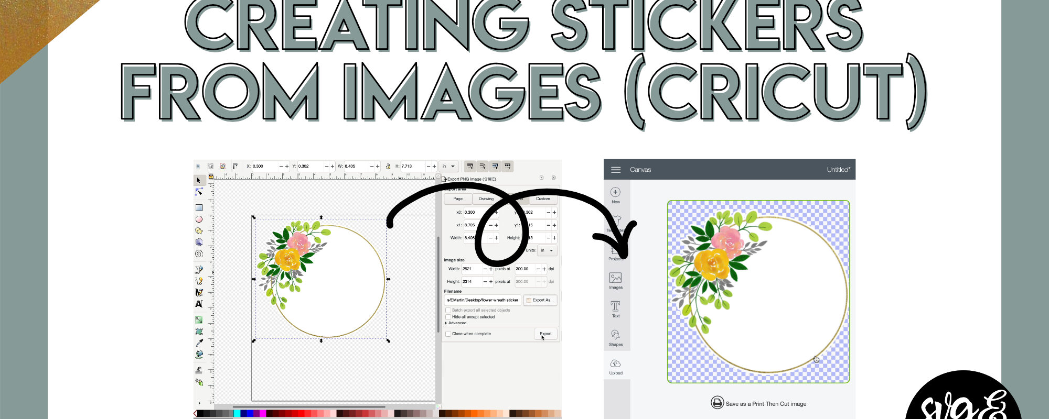Viewport: 1049px width, 419px height.
Task: Open the Cricut hamburger menu
Action: click(x=616, y=170)
